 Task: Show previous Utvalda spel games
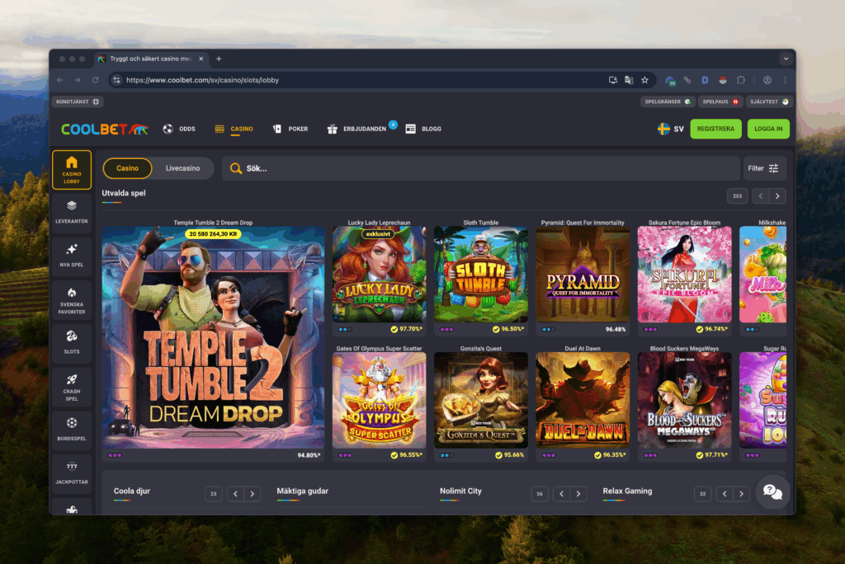pyautogui.click(x=761, y=196)
